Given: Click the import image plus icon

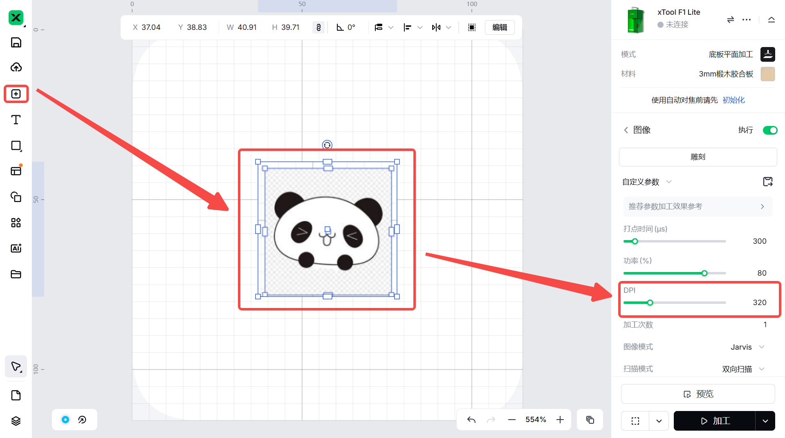Looking at the screenshot, I should 16,94.
